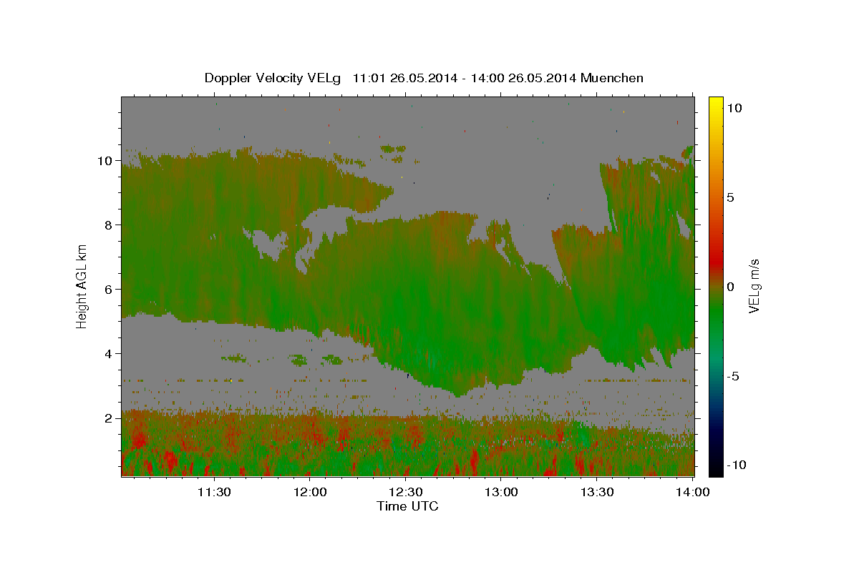Click the 13:30 time tick label
The image size is (859, 572).
597,492
